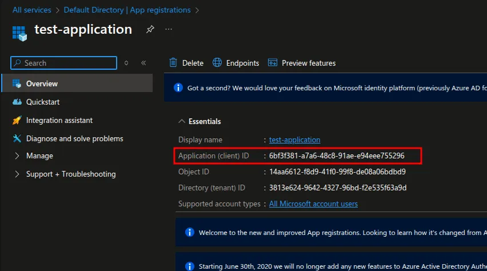This screenshot has width=487, height=271.
Task: Click the Endpoints button
Action: click(x=235, y=63)
